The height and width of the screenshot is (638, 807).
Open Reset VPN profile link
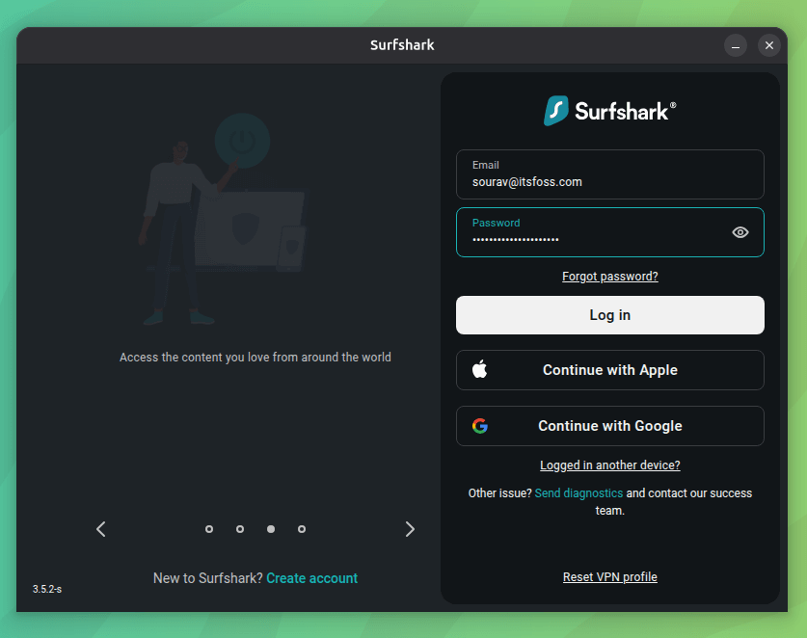point(610,576)
